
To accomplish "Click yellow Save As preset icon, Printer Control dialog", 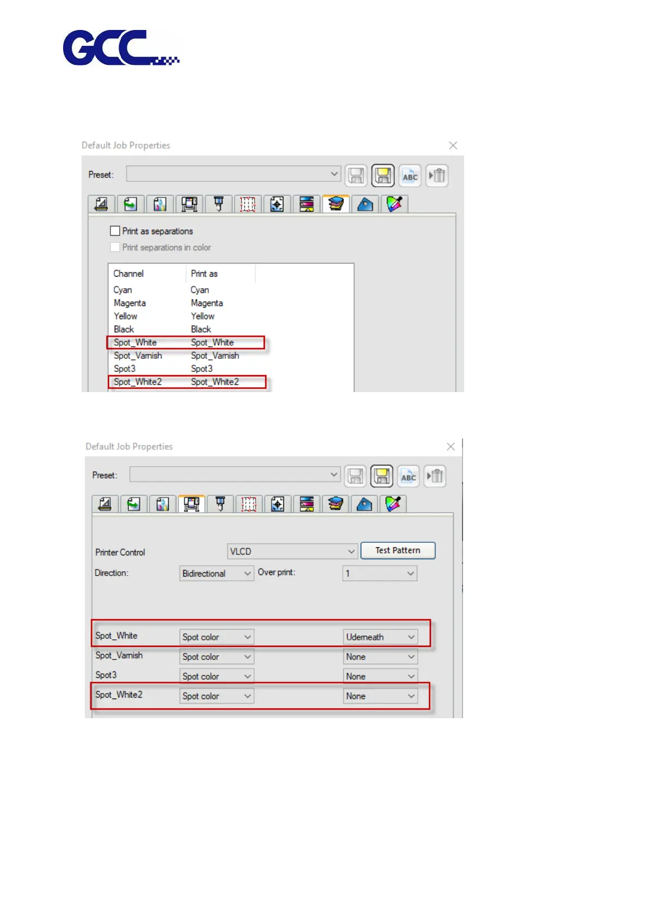I will pos(382,476).
